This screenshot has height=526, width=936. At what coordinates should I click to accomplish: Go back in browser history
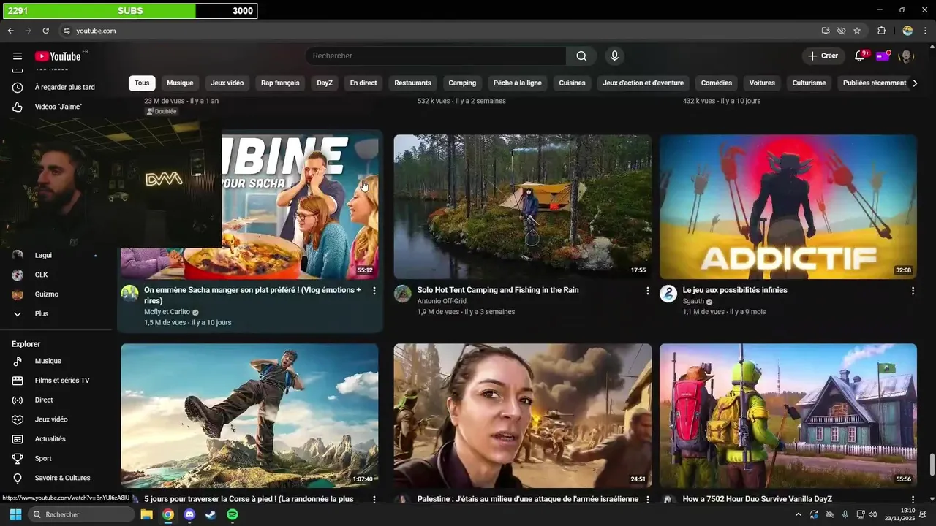(10, 31)
